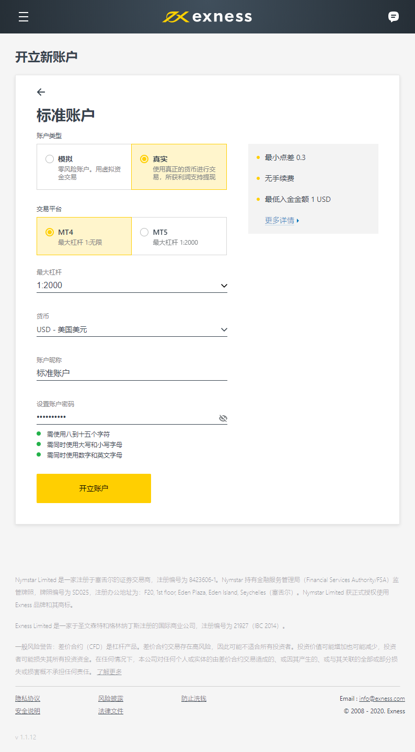The image size is (415, 752).
Task: Open the live chat icon
Action: click(394, 17)
